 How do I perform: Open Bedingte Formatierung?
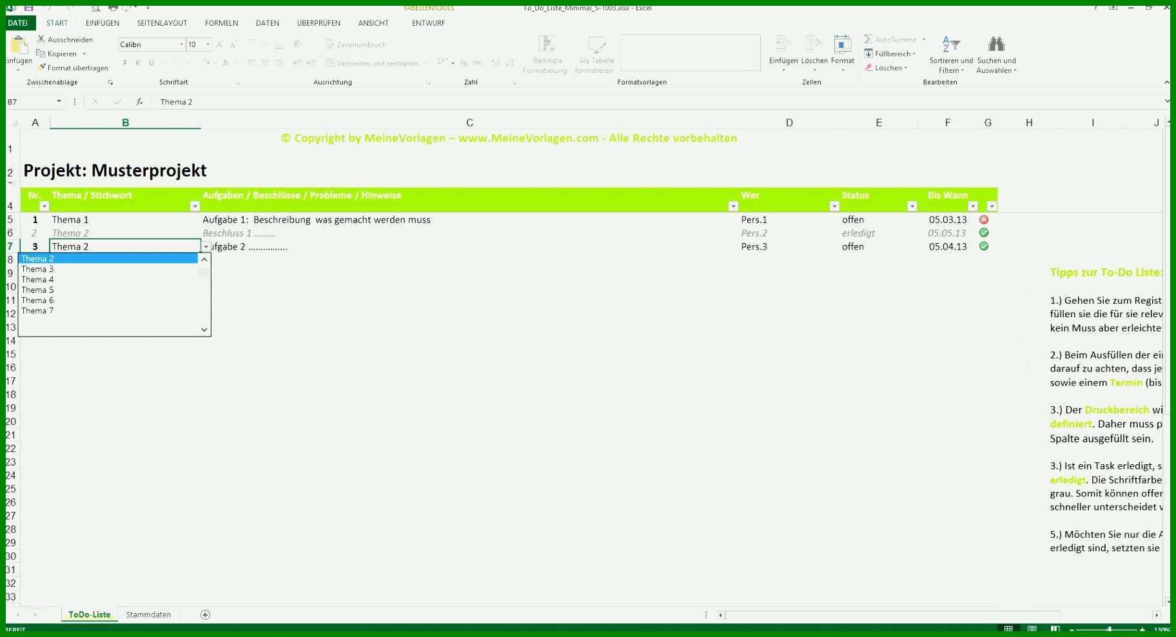[x=545, y=55]
